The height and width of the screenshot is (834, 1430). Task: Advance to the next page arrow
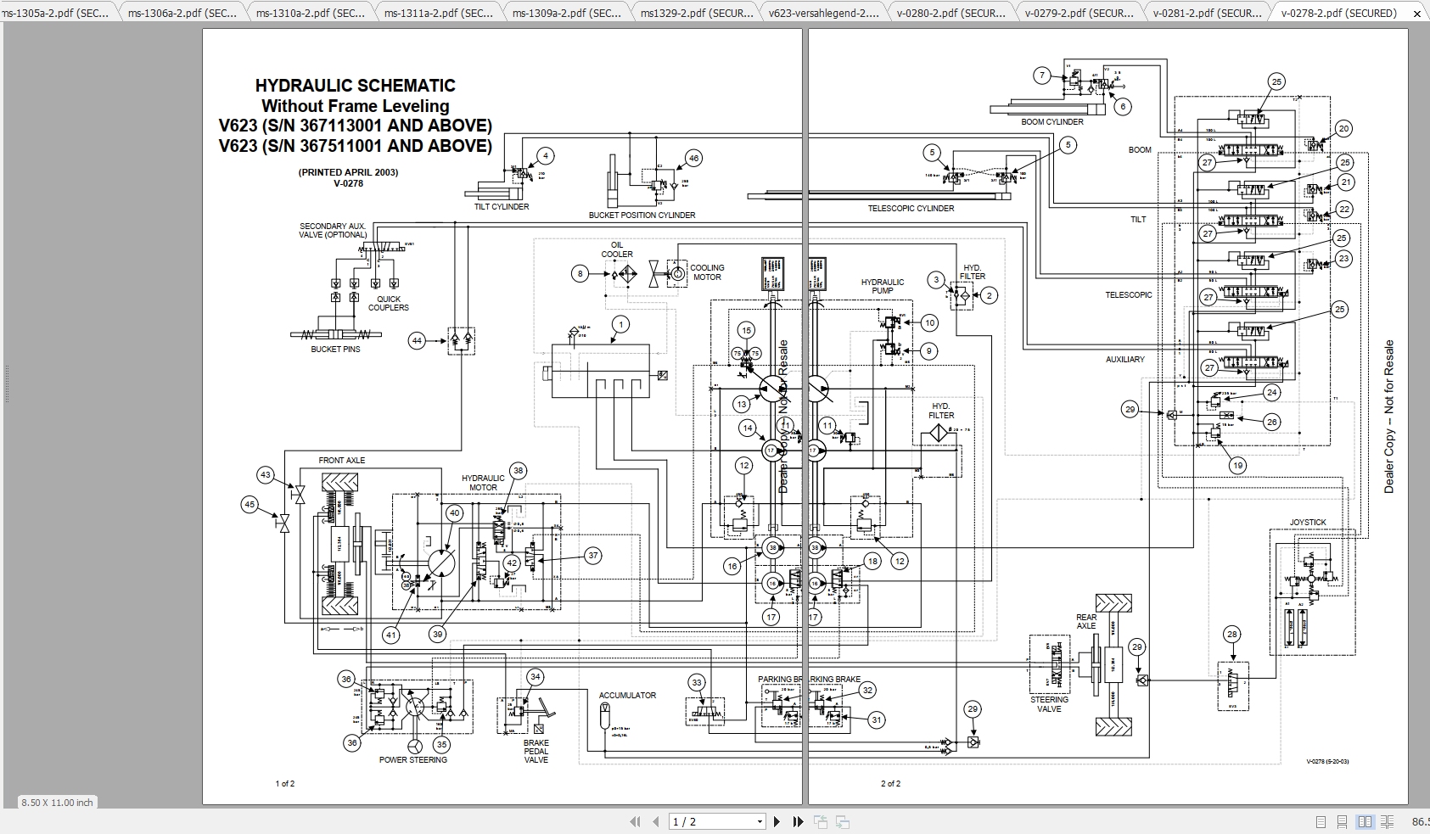point(777,821)
